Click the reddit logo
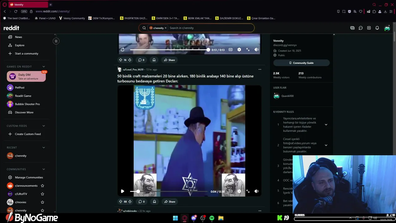 pyautogui.click(x=11, y=28)
